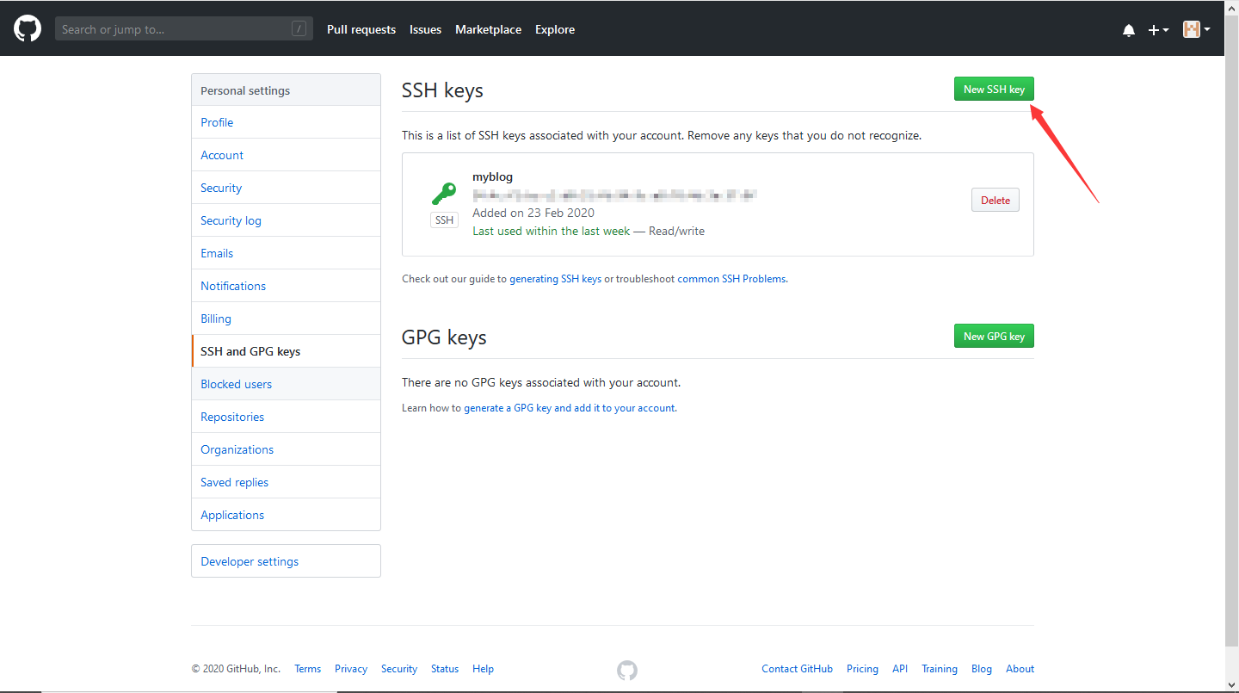Open Privacy link in footer
Image resolution: width=1239 pixels, height=693 pixels.
(351, 669)
